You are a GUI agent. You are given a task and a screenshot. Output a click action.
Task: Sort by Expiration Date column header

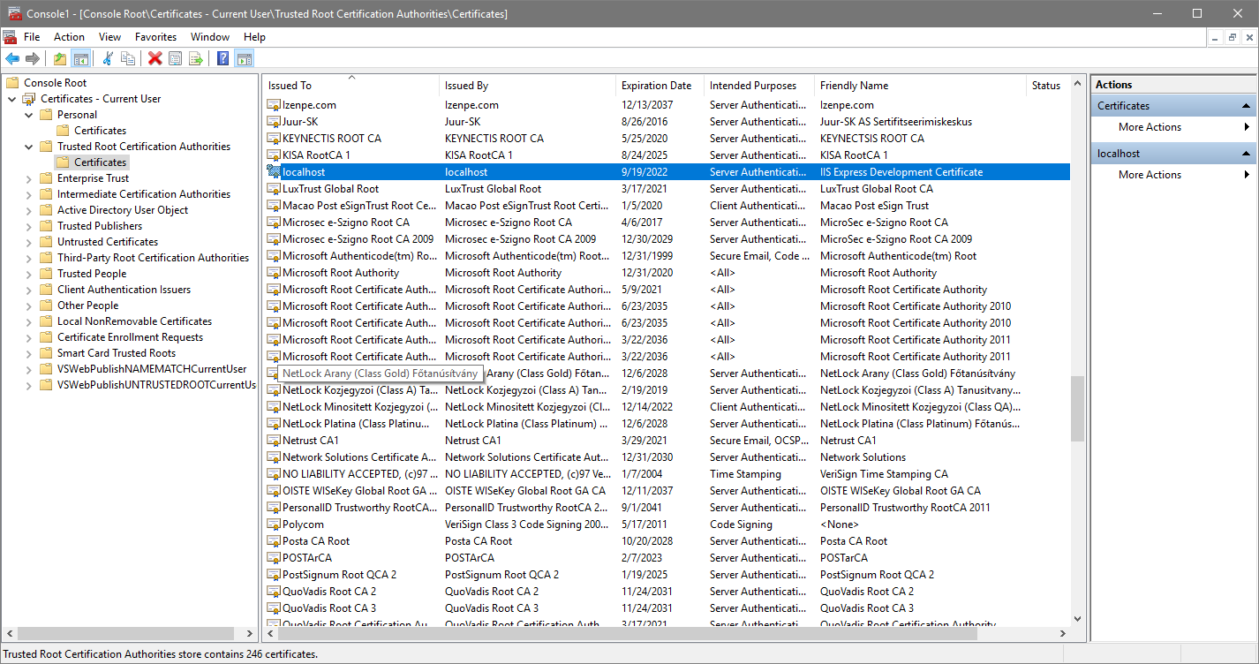(x=660, y=86)
